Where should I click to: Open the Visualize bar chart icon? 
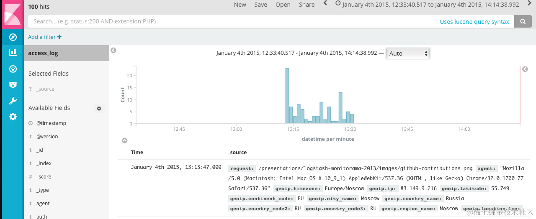click(13, 53)
